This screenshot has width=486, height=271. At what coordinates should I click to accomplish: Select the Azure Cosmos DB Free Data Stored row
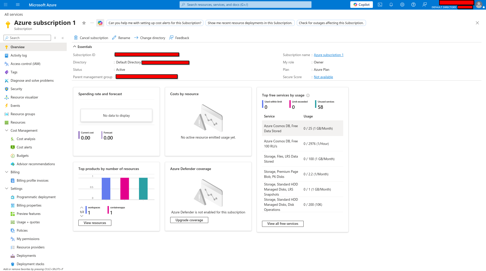click(x=303, y=128)
